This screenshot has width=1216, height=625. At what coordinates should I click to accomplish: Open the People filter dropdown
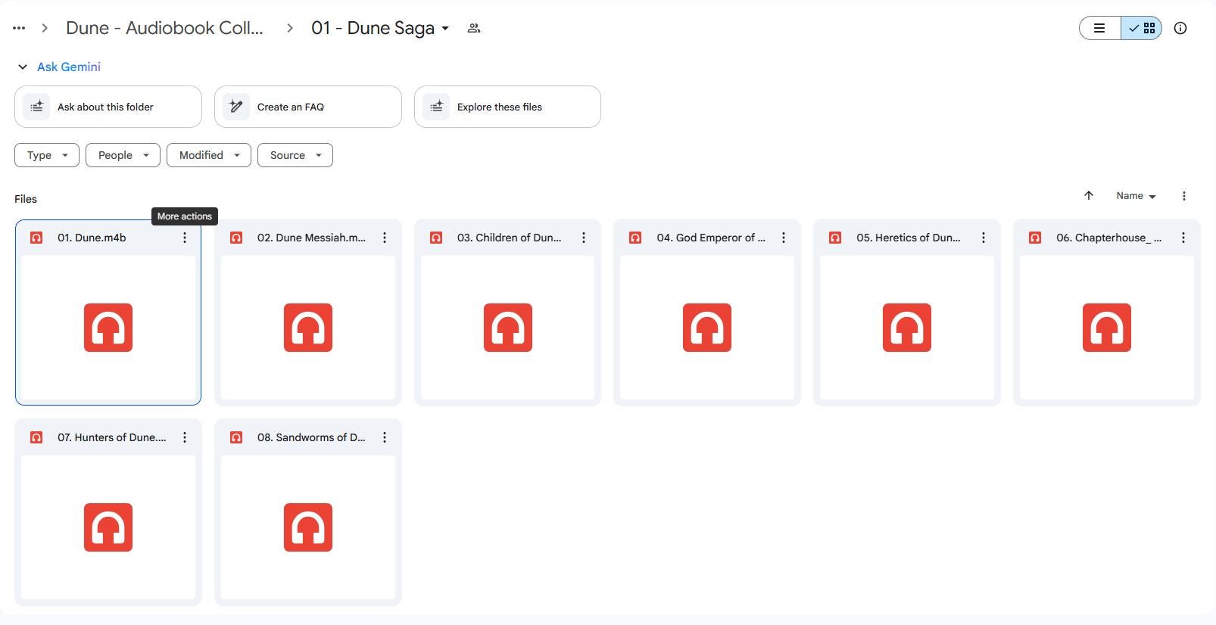point(123,155)
